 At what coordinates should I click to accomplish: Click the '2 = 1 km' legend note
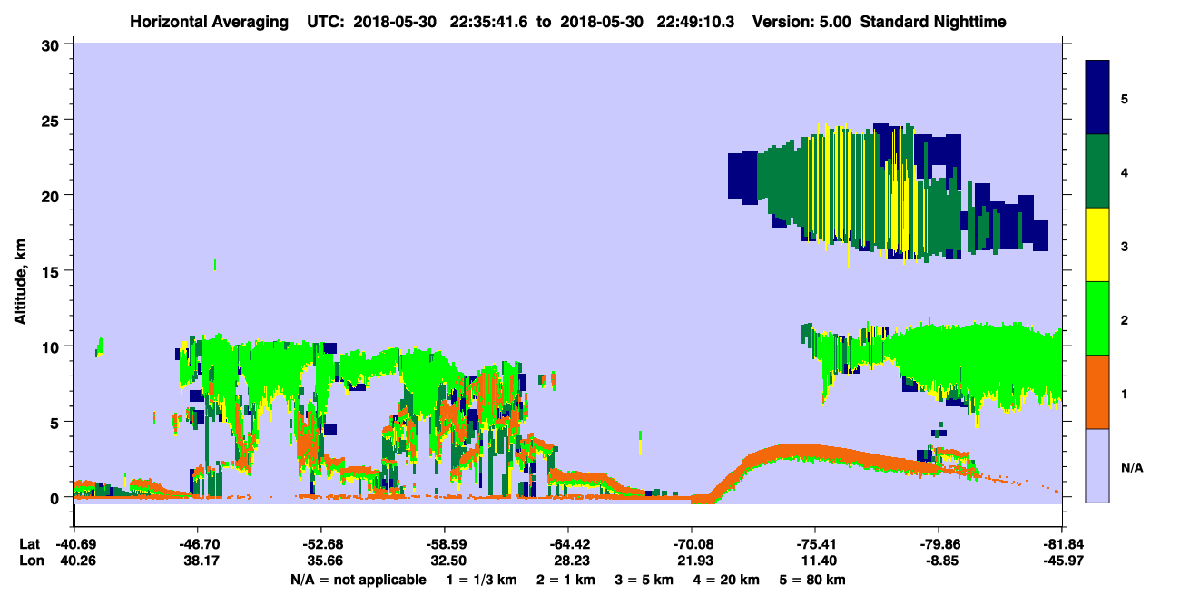click(x=565, y=580)
